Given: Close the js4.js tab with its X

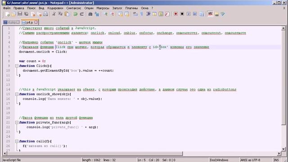Looking at the screenshot, I should 36,22.
